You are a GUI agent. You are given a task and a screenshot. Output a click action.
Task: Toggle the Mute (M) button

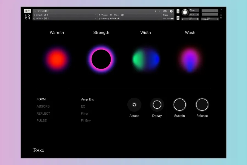click(x=178, y=18)
